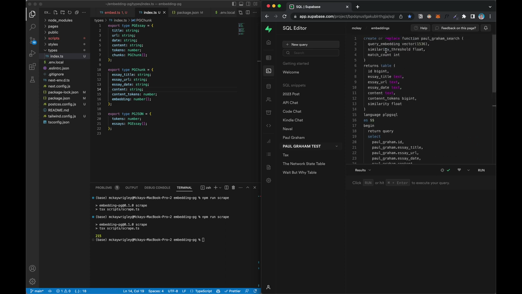Open Supabase home icon in sidebar
This screenshot has width=522, height=294.
(268, 42)
